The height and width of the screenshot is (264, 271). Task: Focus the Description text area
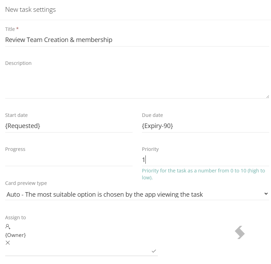[x=137, y=83]
